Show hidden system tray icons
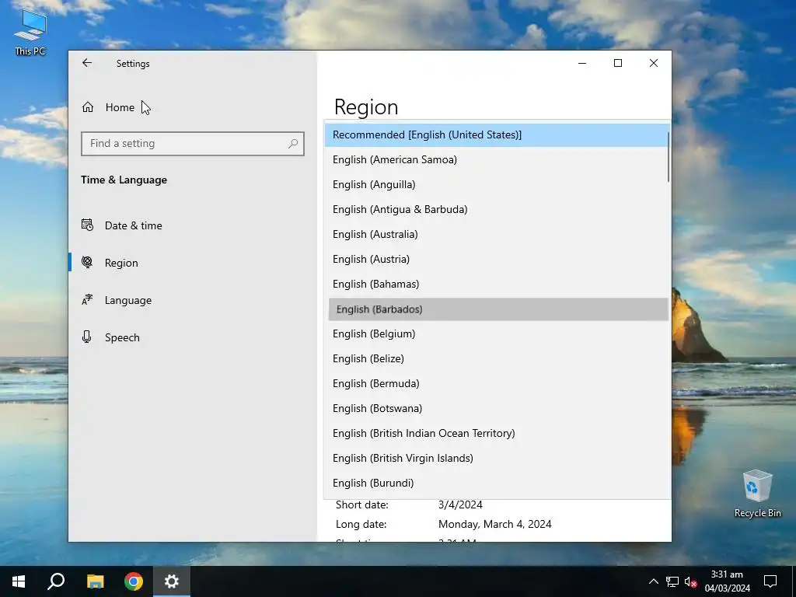 (653, 581)
